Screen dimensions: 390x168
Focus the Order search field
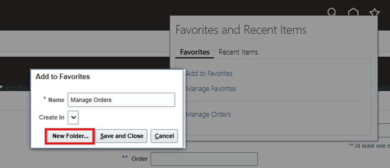pyautogui.click(x=204, y=159)
